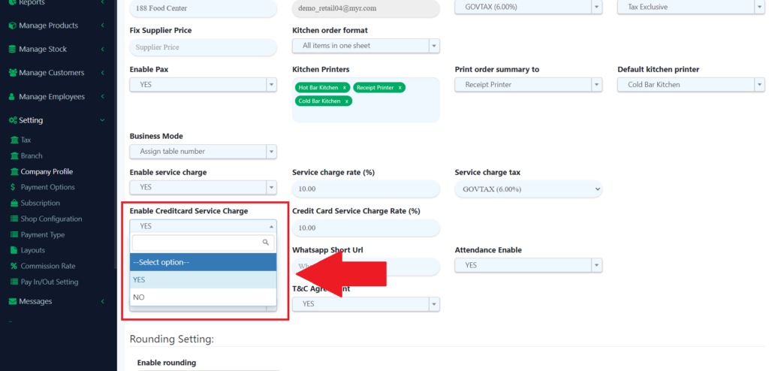Click the Payment Options dollar icon

click(14, 187)
